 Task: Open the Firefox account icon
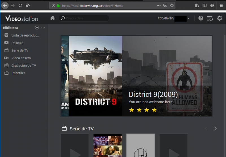pyautogui.click(x=212, y=5)
